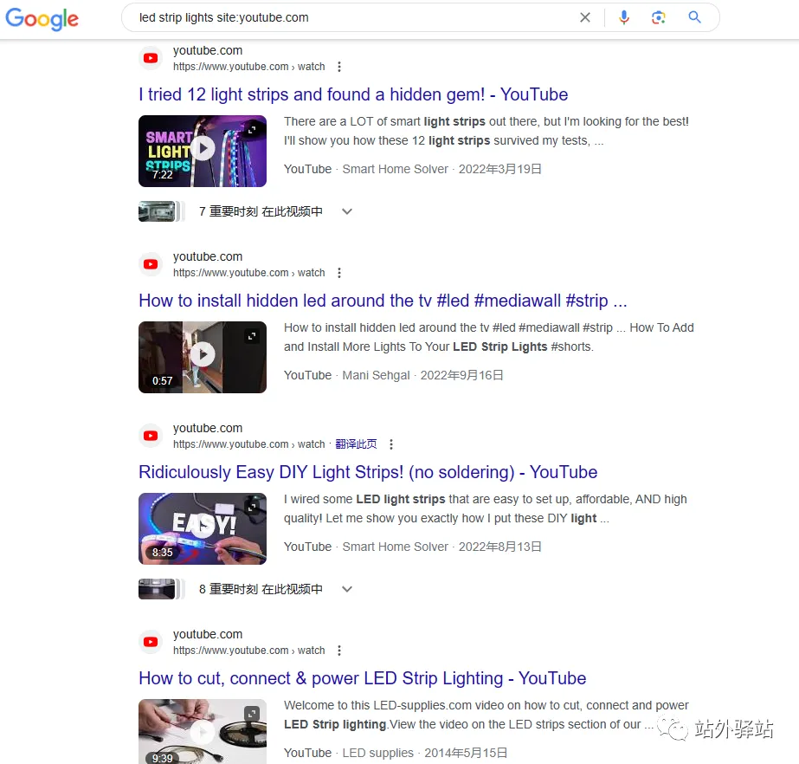Click the '2022年3月19日' date text

click(x=499, y=169)
